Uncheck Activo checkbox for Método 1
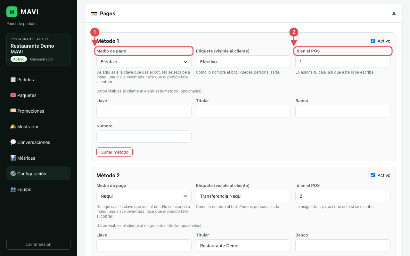 tap(373, 41)
